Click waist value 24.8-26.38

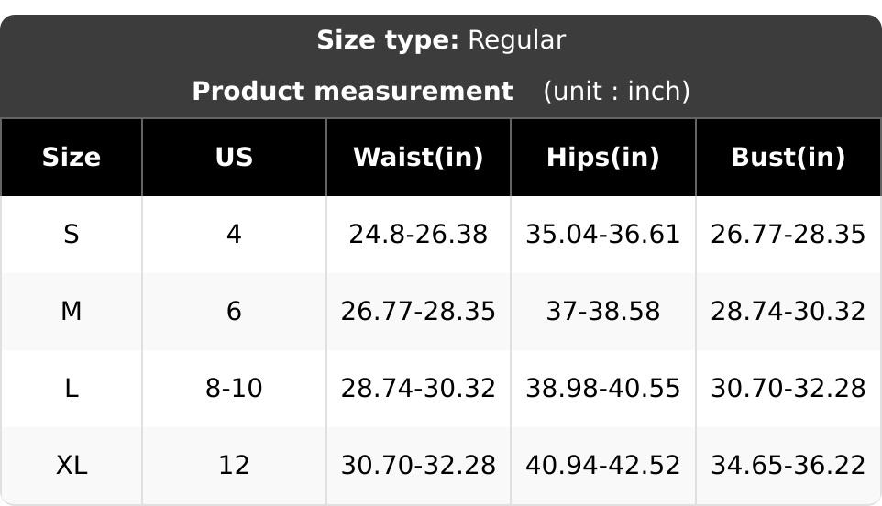click(x=418, y=235)
